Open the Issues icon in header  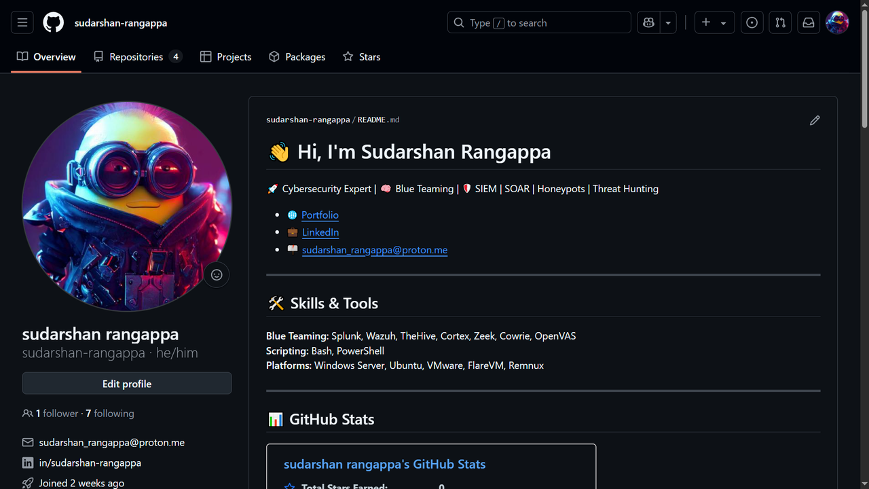752,22
